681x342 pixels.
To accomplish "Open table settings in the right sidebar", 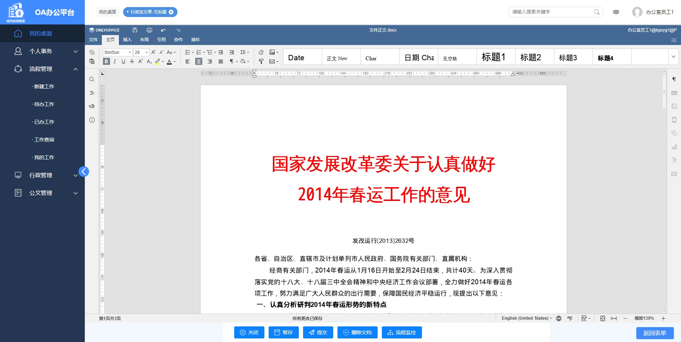I will (x=674, y=93).
